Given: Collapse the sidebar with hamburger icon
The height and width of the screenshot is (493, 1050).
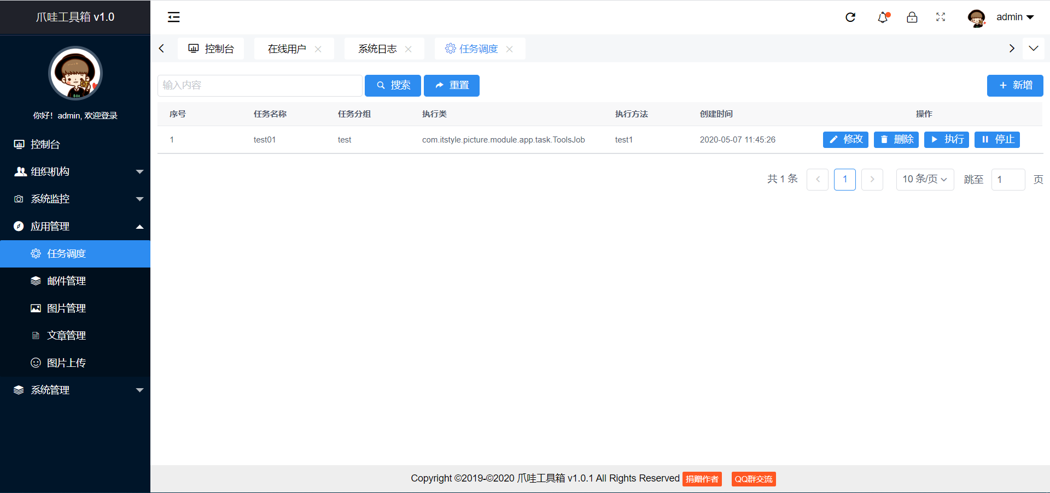Looking at the screenshot, I should point(173,17).
